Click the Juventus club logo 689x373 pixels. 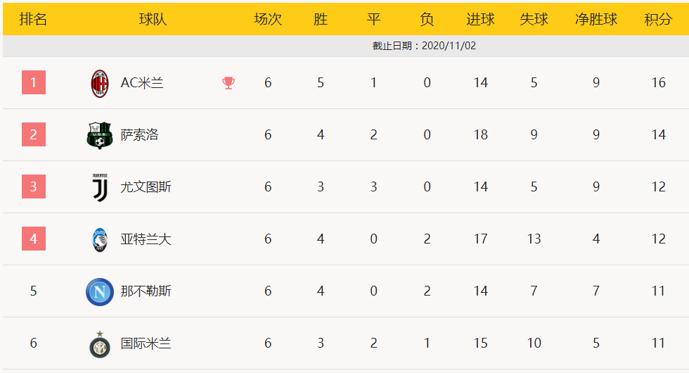tap(100, 187)
